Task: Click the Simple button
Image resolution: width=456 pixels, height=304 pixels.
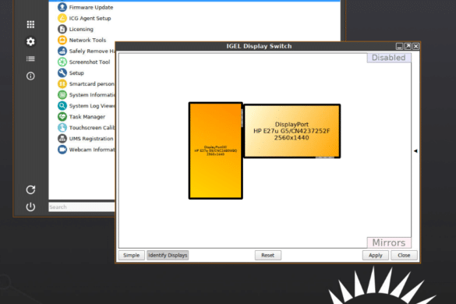Action: pyautogui.click(x=132, y=255)
